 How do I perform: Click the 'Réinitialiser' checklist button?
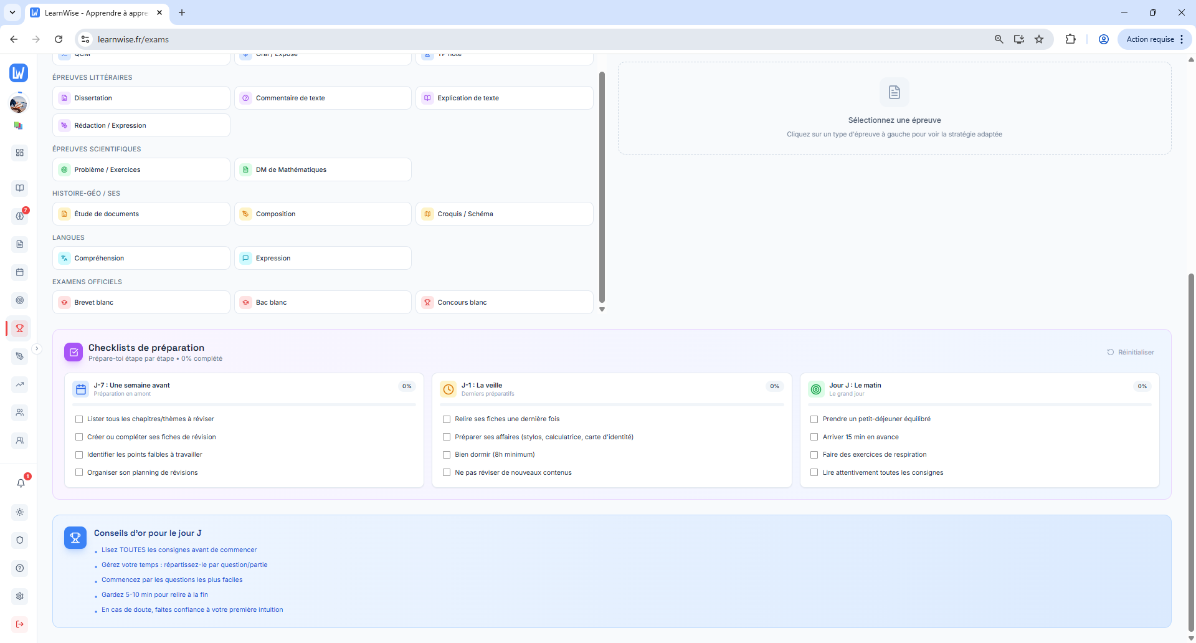(x=1131, y=352)
